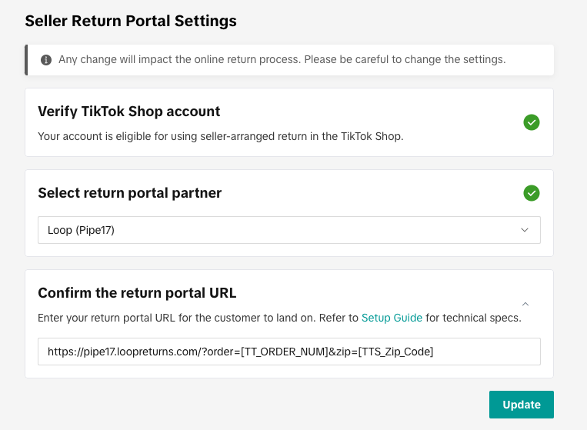Click the Select return portal partner heading

(x=129, y=193)
